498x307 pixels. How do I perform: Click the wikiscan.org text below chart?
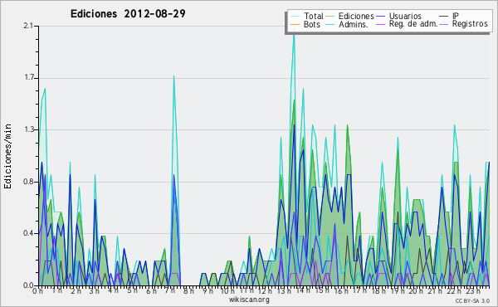pyautogui.click(x=249, y=300)
